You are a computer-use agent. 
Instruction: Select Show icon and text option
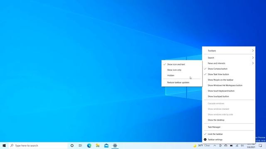coord(182,65)
